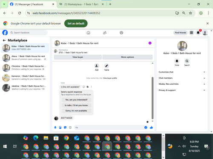This screenshot has width=213, height=159.
Task: Open more actions for Kobe's message
Action: coord(91,87)
